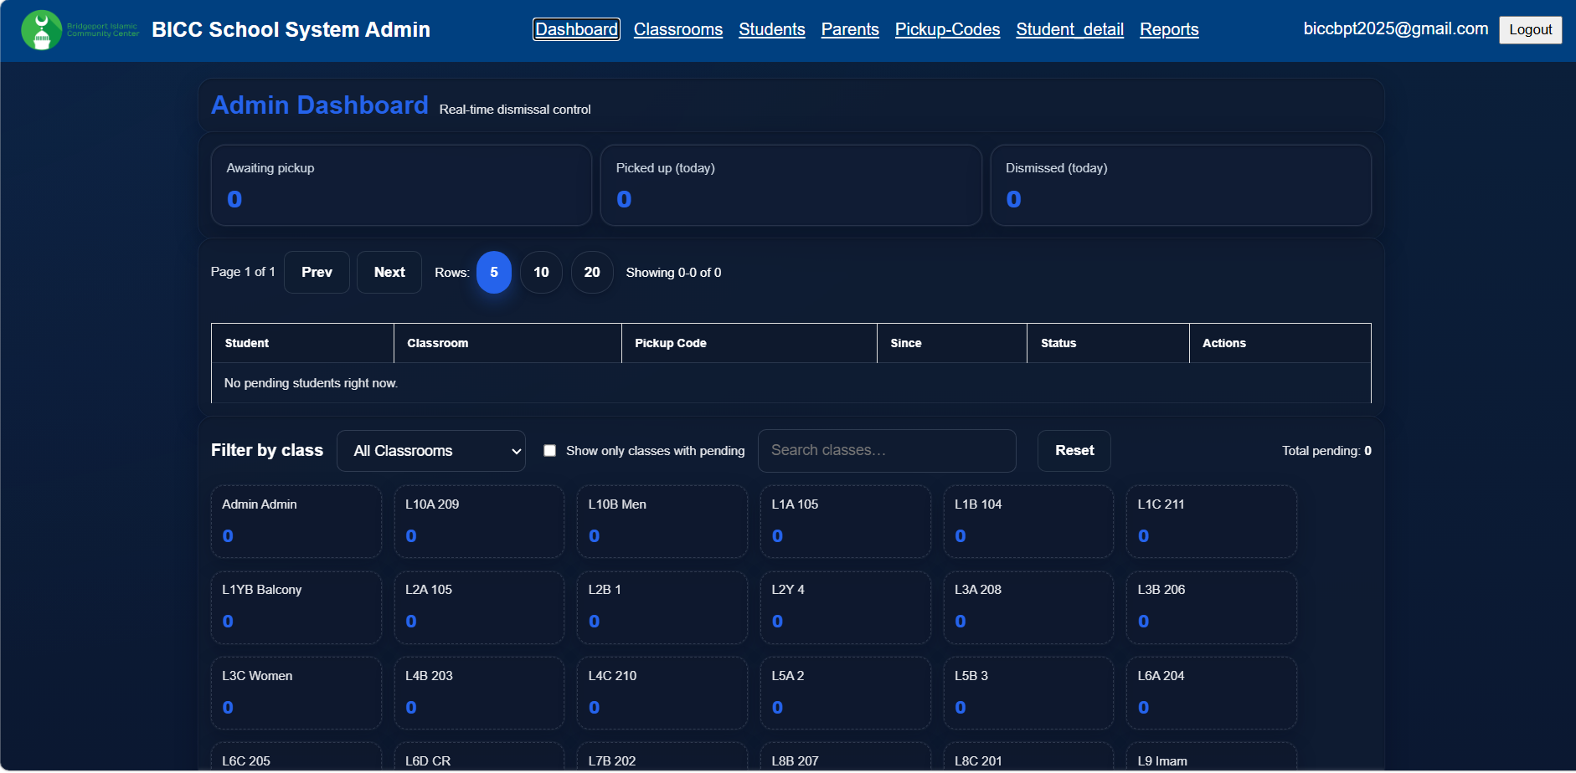Viewport: 1576px width, 773px height.
Task: Click the Status column header
Action: (1108, 343)
